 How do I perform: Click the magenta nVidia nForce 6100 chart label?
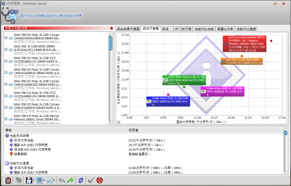point(222,91)
